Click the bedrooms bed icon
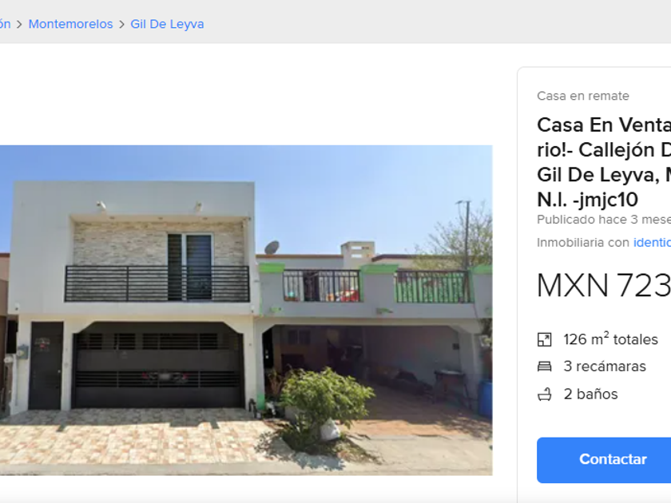Image resolution: width=671 pixels, height=503 pixels. click(x=544, y=366)
